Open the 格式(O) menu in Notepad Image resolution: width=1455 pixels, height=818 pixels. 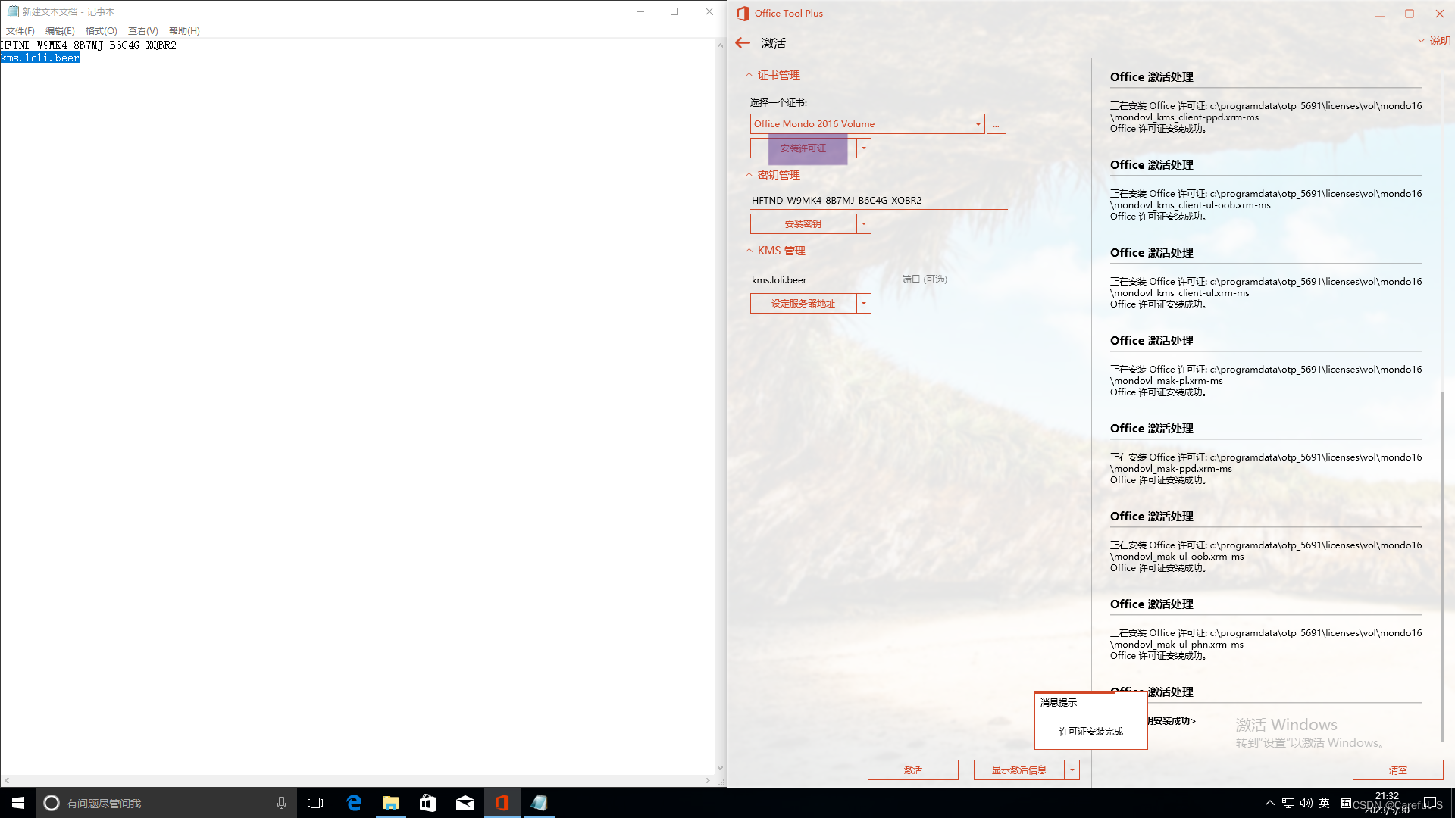click(x=101, y=31)
